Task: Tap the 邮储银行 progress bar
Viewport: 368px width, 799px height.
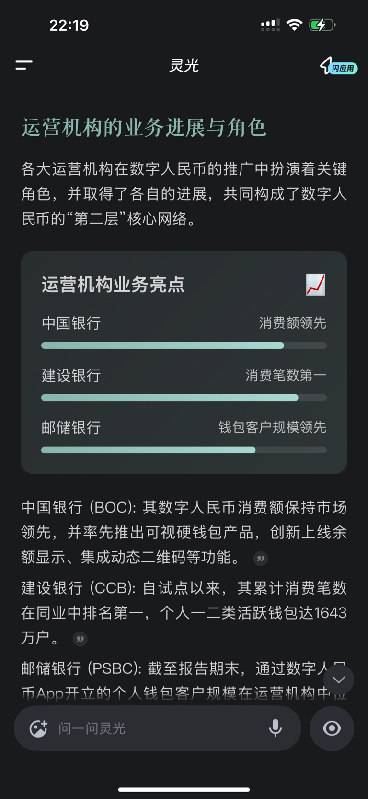Action: (x=184, y=450)
